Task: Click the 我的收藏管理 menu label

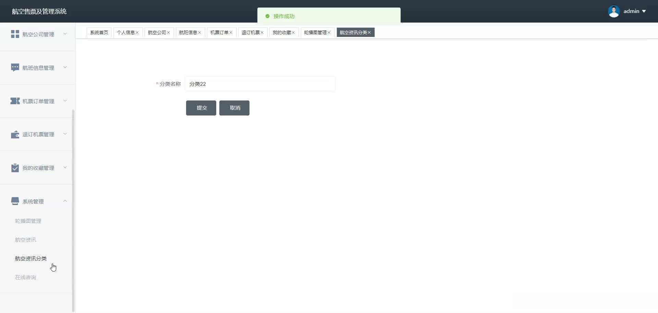Action: click(38, 168)
